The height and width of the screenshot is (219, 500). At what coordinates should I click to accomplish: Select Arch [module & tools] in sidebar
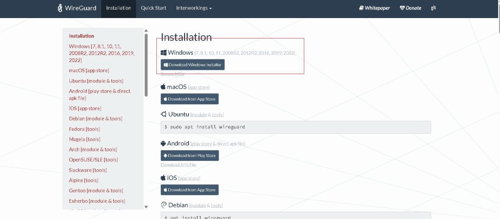click(93, 149)
